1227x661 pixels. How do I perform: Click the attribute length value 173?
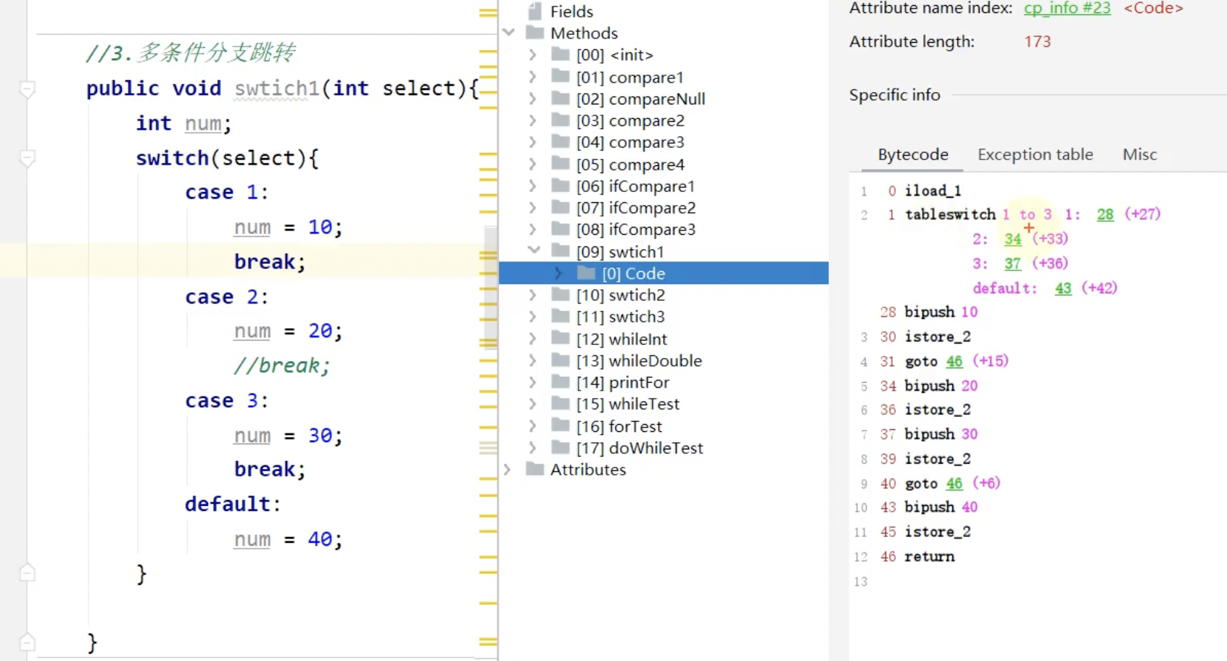(x=1037, y=41)
